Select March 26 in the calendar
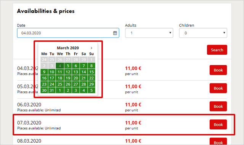The height and width of the screenshot is (145, 244). [68, 84]
